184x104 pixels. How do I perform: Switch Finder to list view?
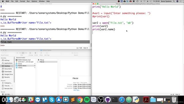[20, 53]
